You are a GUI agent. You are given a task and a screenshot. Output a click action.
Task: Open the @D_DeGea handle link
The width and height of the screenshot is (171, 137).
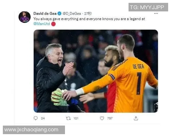(72, 13)
